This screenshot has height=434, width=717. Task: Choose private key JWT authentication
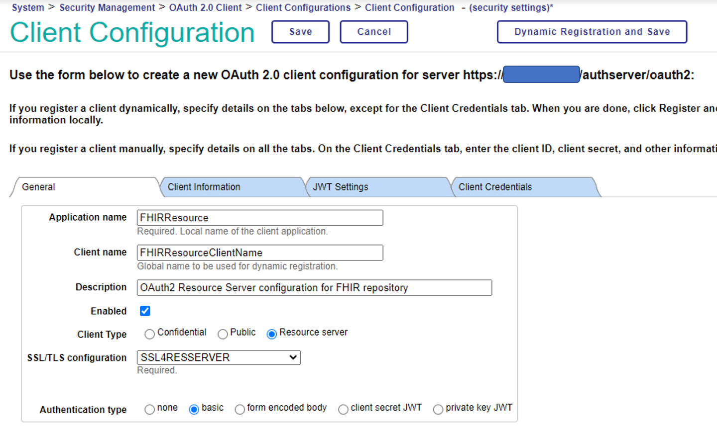(x=438, y=410)
